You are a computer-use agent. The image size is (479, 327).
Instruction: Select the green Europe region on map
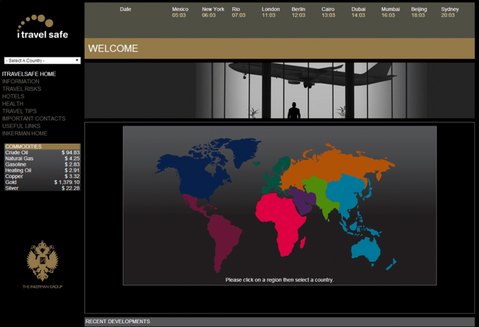(x=273, y=180)
